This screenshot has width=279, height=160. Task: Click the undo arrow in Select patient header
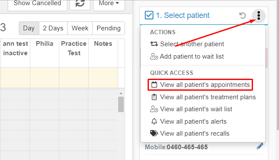(x=242, y=15)
